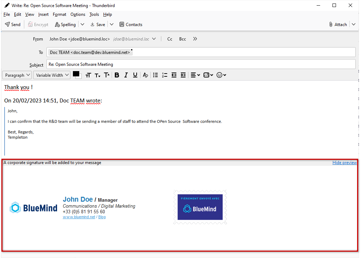The image size is (361, 258).
Task: Open the Paragraph style dropdown
Action: pyautogui.click(x=17, y=75)
